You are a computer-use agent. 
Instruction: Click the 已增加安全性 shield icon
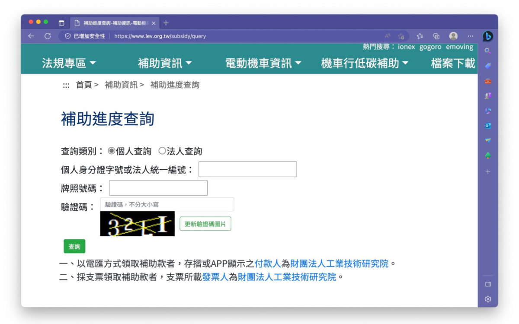(68, 36)
